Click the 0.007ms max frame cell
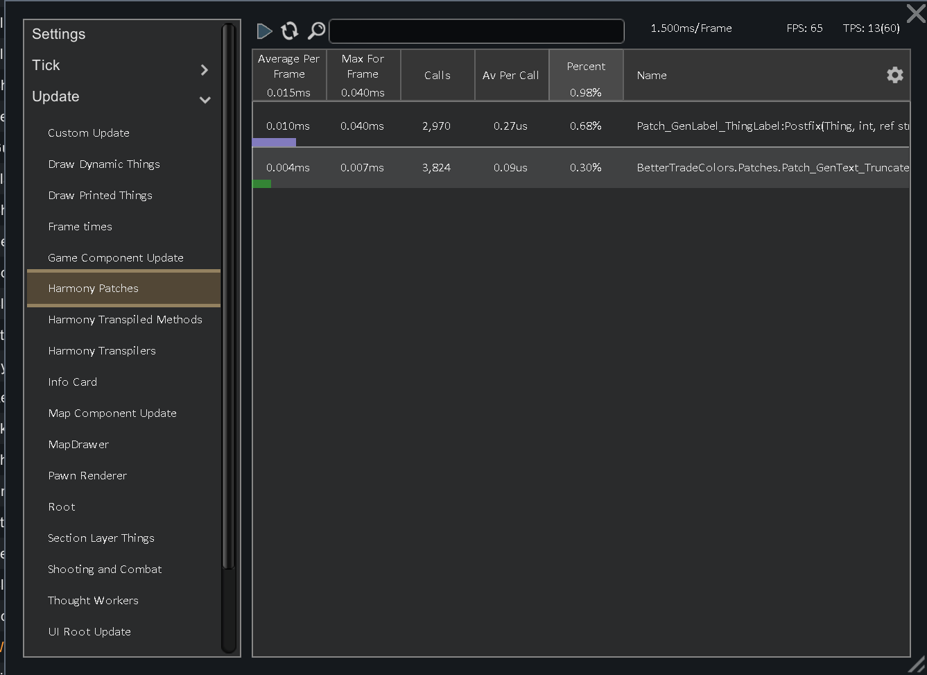Viewport: 927px width, 675px height. tap(362, 168)
